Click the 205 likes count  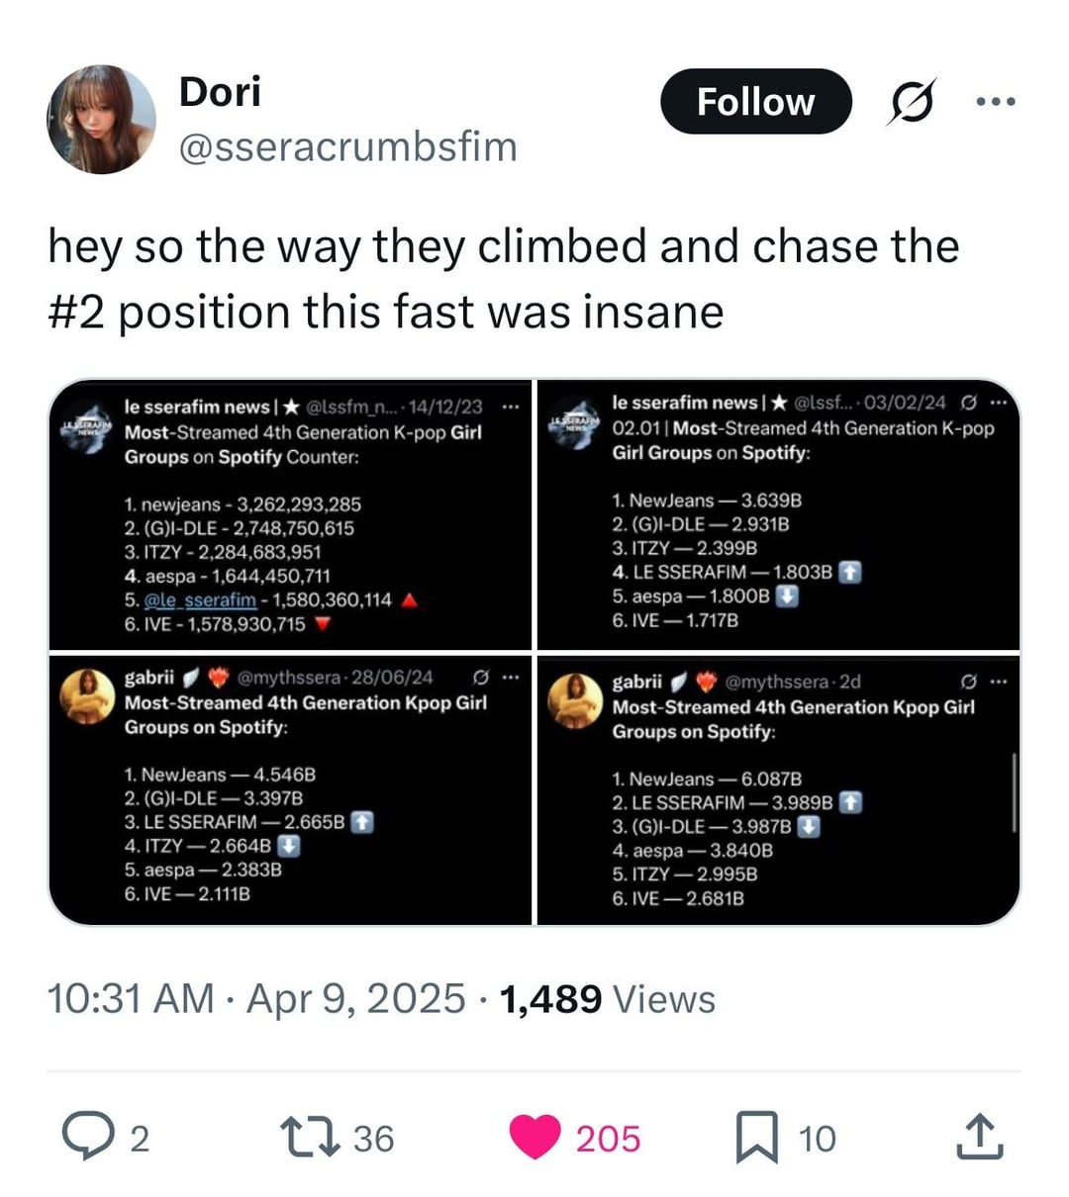pos(608,1138)
